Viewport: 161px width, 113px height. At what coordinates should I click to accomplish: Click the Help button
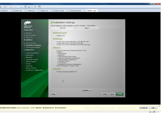click(x=53, y=94)
